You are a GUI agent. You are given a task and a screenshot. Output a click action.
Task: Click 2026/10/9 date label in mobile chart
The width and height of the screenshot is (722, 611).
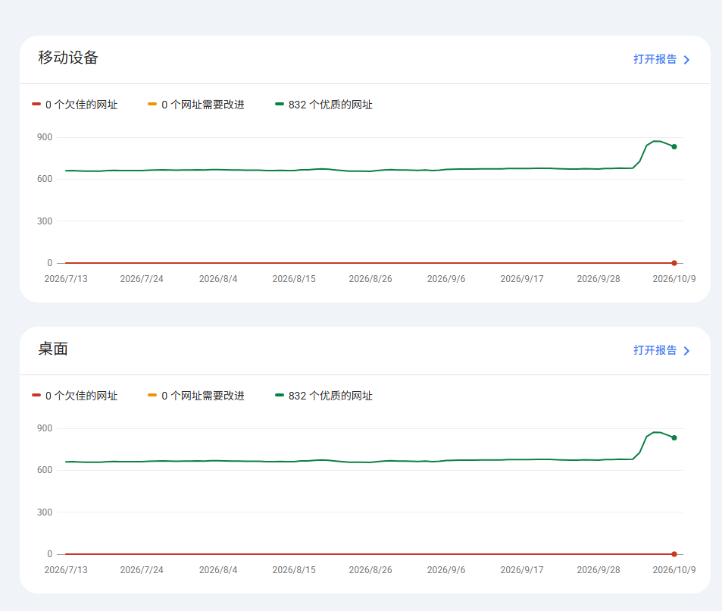pyautogui.click(x=674, y=279)
